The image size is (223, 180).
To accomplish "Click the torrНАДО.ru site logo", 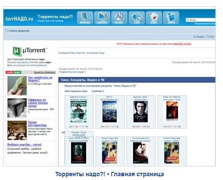I will [20, 19].
